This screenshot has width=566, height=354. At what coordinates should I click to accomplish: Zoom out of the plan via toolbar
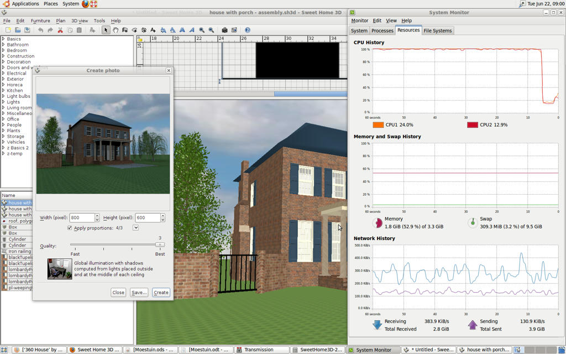pyautogui.click(x=211, y=30)
